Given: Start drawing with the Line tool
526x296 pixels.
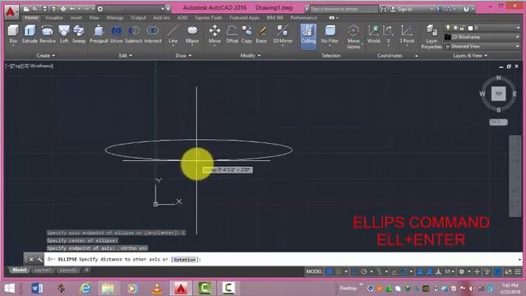Looking at the screenshot, I should point(173,35).
